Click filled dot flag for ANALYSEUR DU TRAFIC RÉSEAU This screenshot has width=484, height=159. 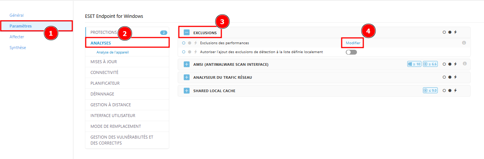[450, 77]
